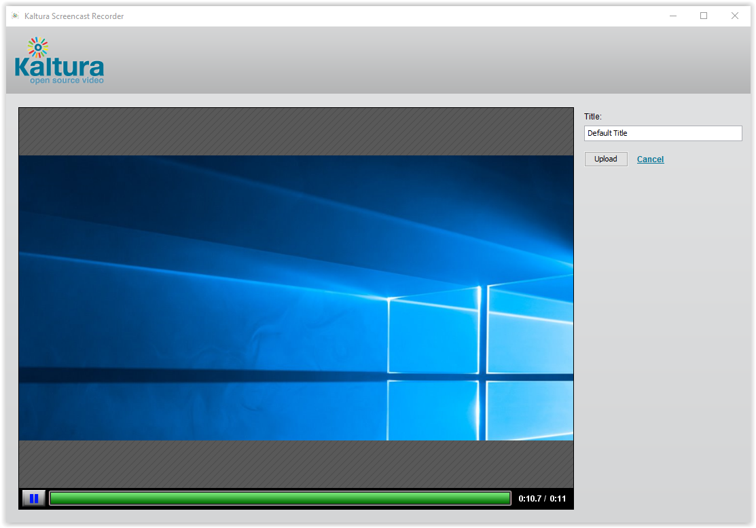
Task: Click the 0:10.7 / 0:11 time readout
Action: [x=542, y=499]
